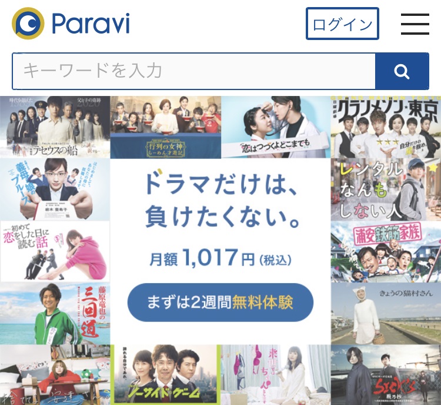Open the 捨ててよ、安達さん thumbnail

[55, 375]
